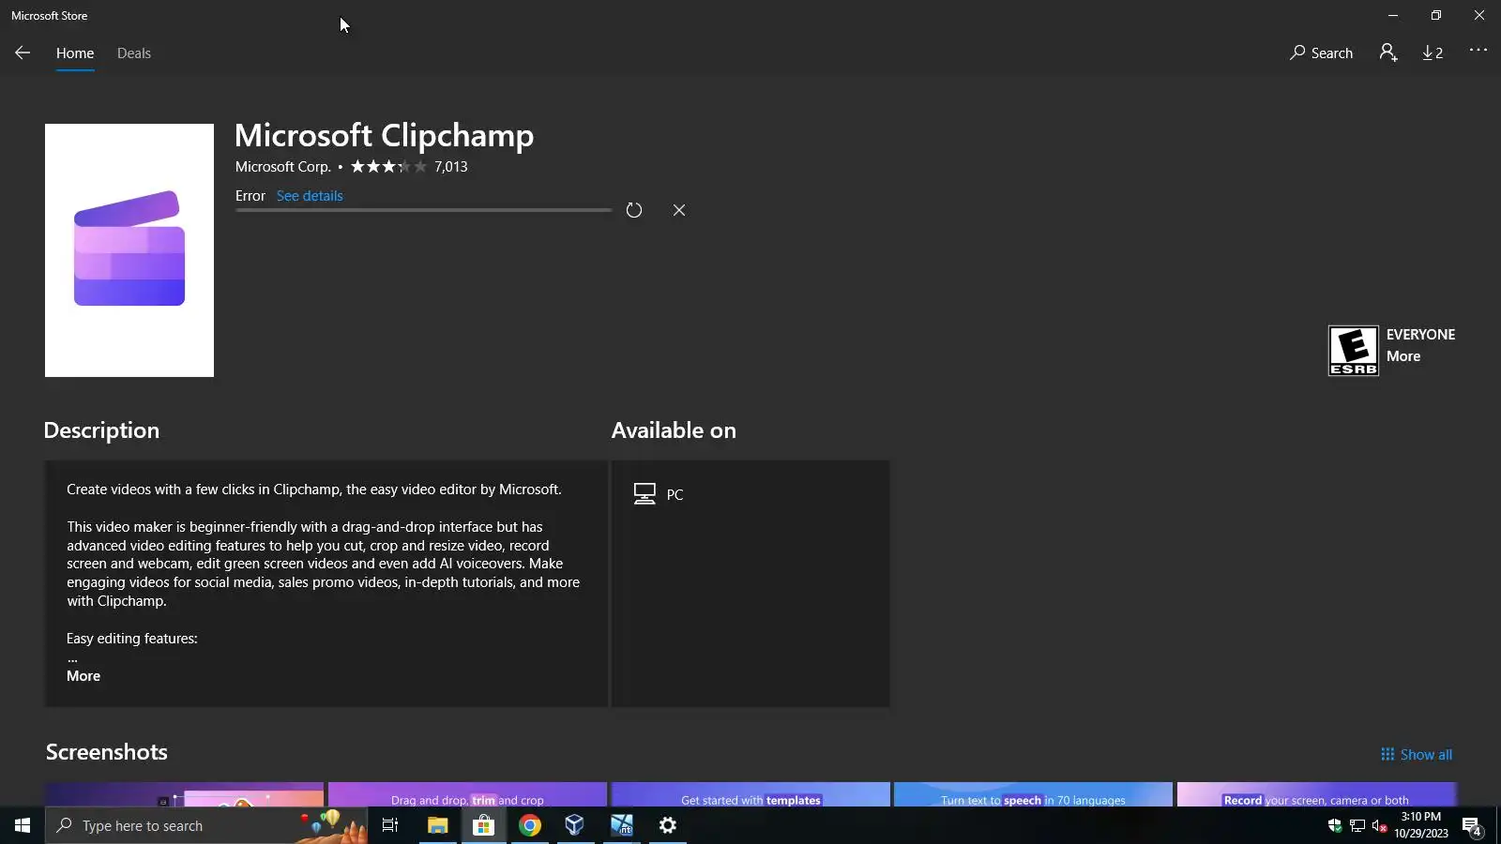Click the ESRB Everyone rating badge
The image size is (1501, 844).
point(1354,351)
